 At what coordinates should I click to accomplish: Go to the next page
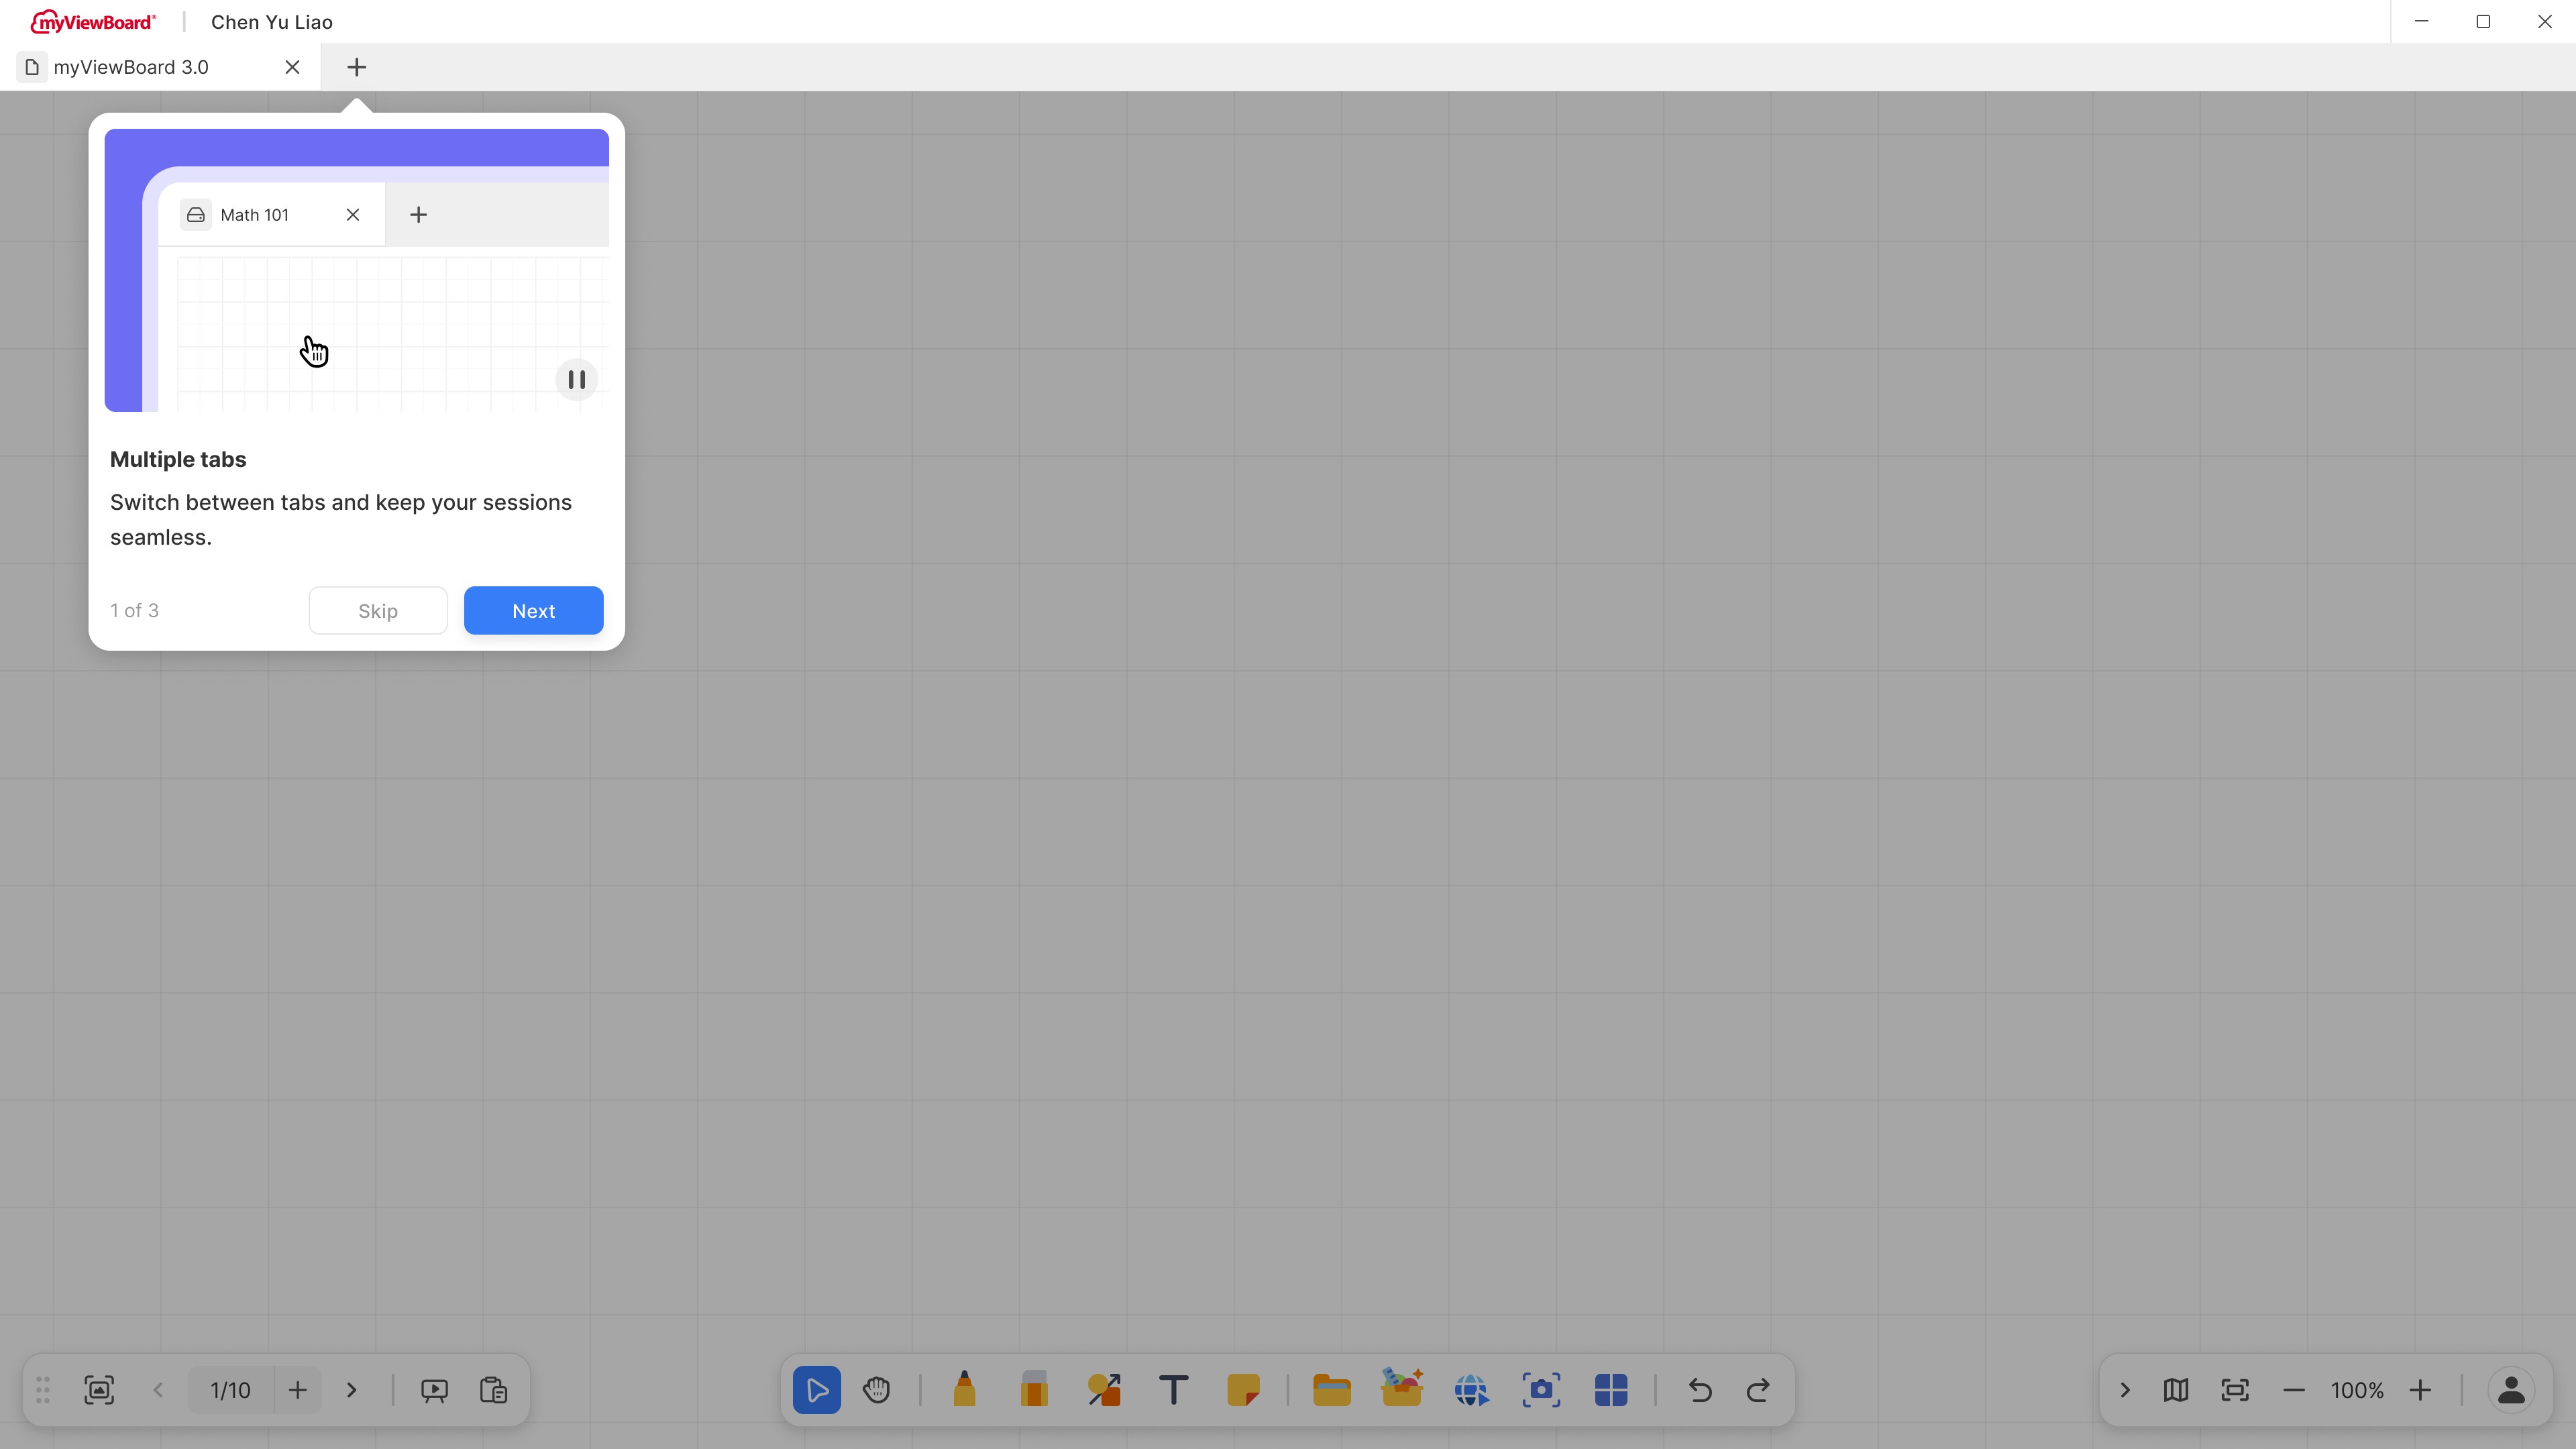pyautogui.click(x=351, y=1389)
